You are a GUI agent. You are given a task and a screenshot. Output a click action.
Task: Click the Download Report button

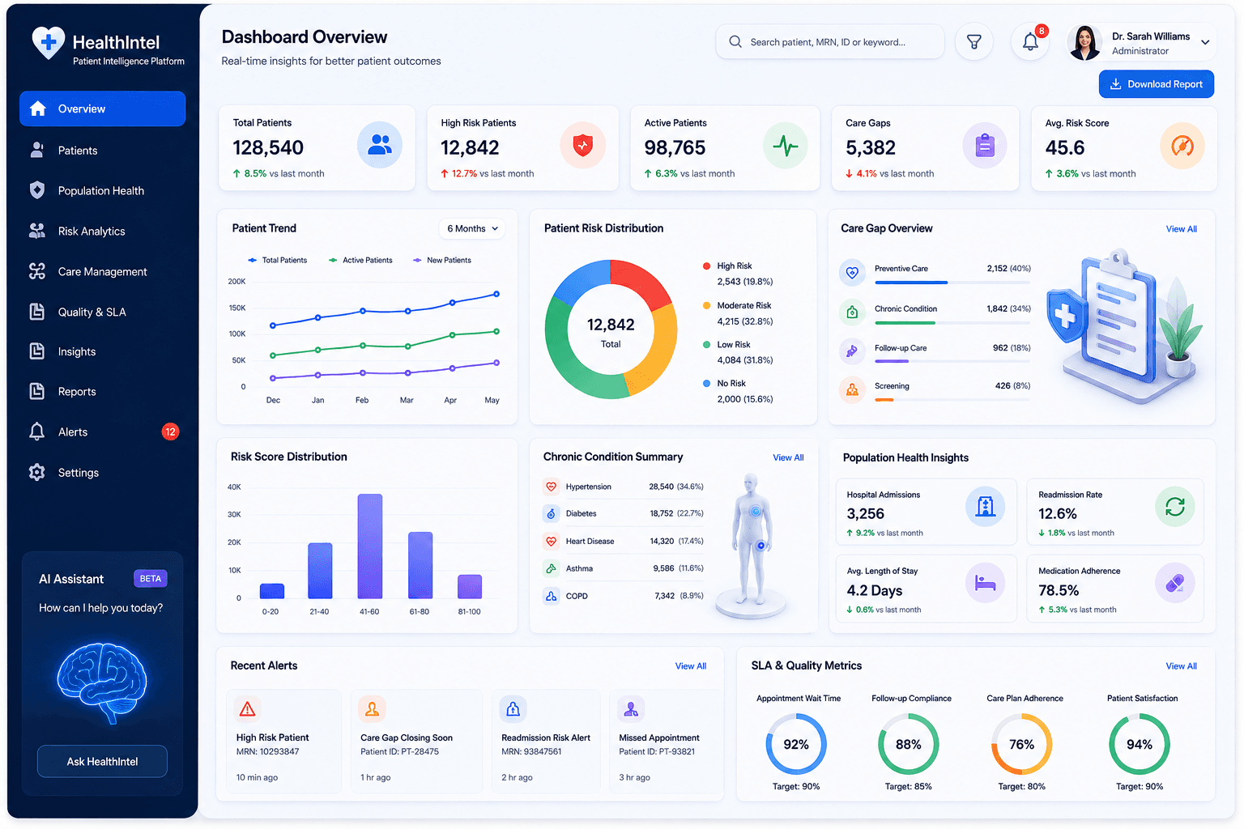(x=1156, y=84)
